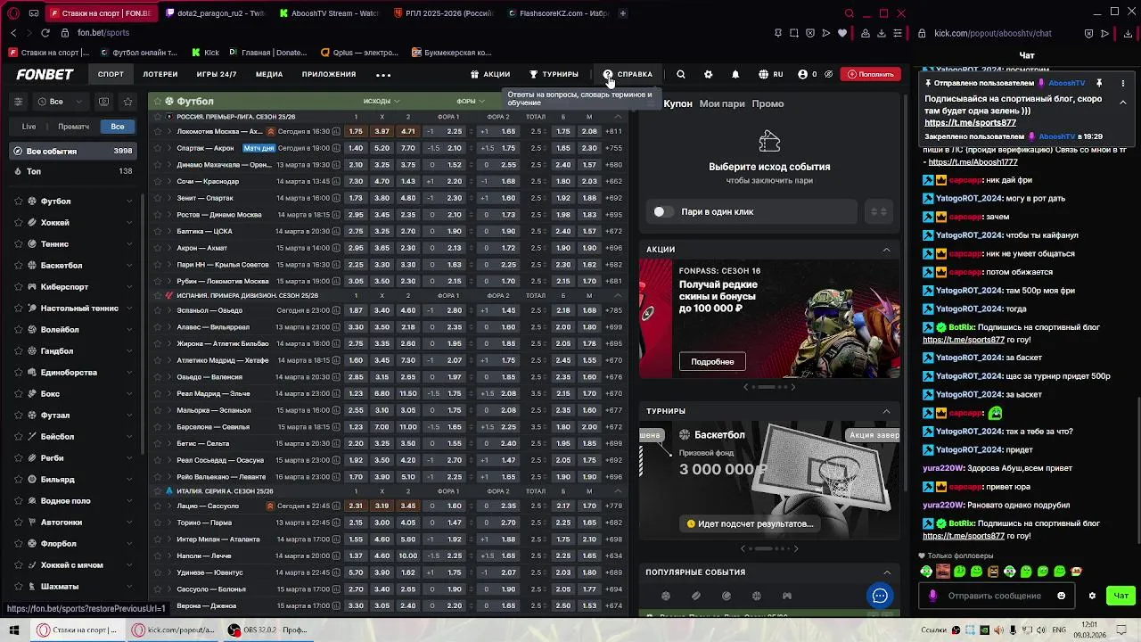Viewport: 1141px width, 642px height.
Task: Switch to Промо tab
Action: [x=768, y=103]
